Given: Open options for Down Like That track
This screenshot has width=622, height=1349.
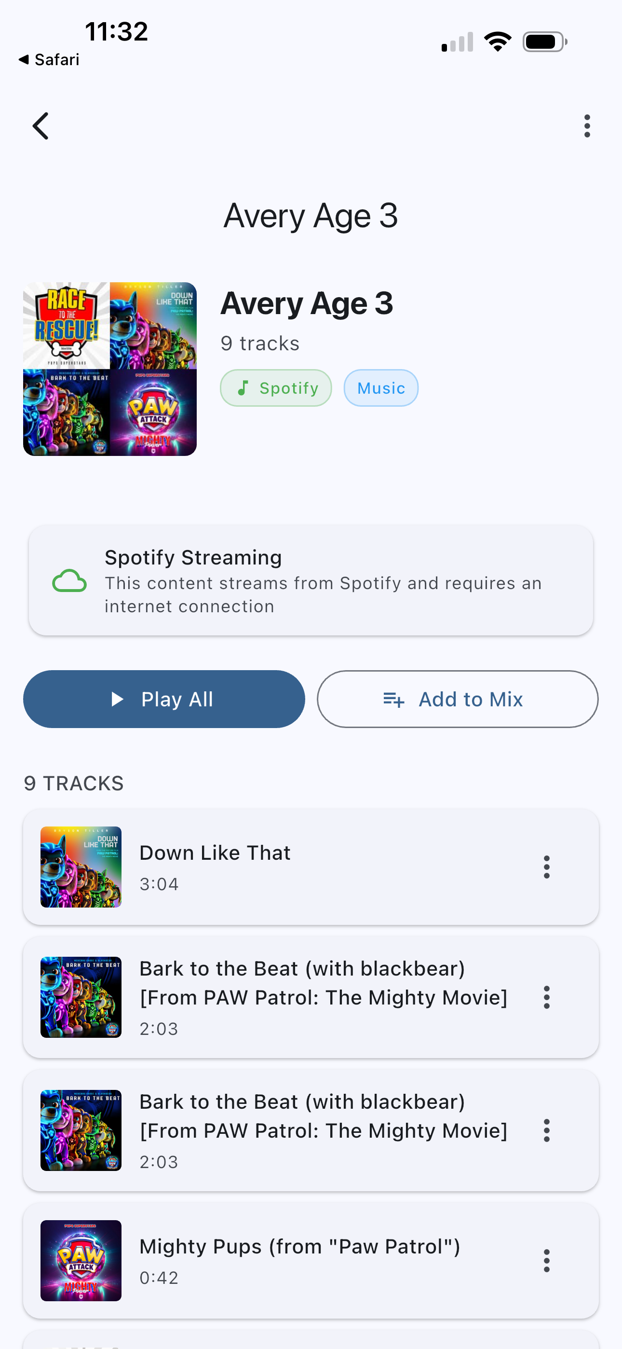Looking at the screenshot, I should point(546,867).
